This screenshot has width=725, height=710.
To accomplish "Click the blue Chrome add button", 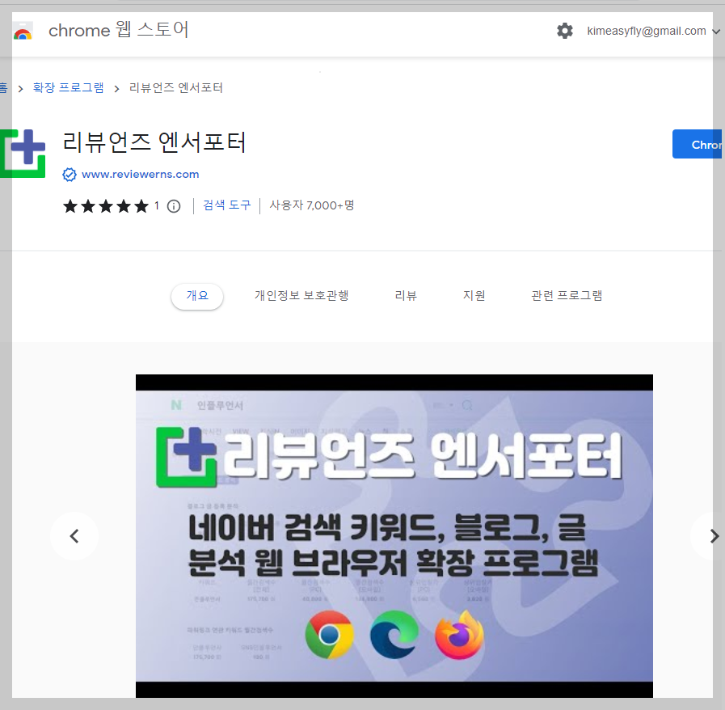I will click(697, 144).
